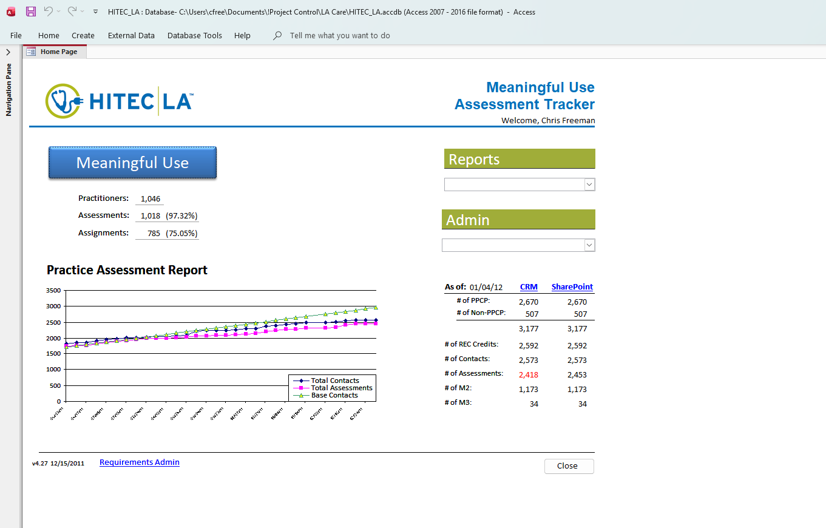Switch to the External Data tab
This screenshot has width=826, height=528.
[131, 36]
